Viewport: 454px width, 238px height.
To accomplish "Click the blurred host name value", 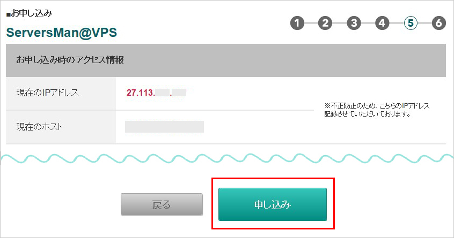I will pos(164,127).
